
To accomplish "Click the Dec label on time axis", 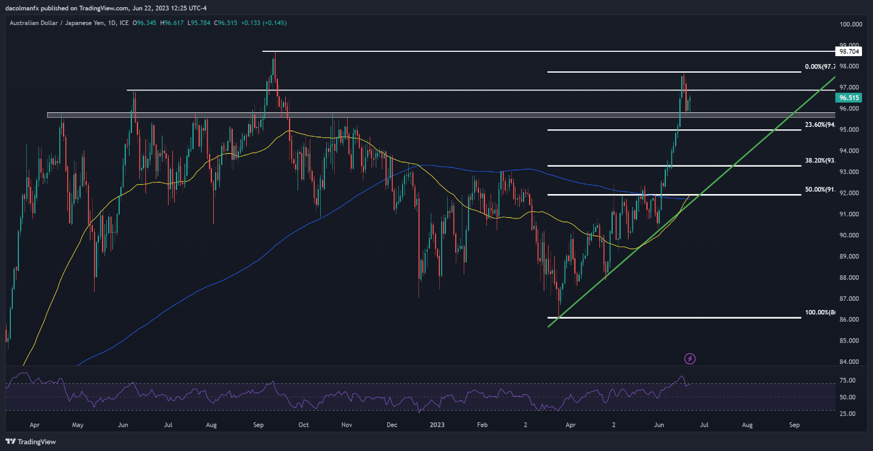I will (392, 424).
